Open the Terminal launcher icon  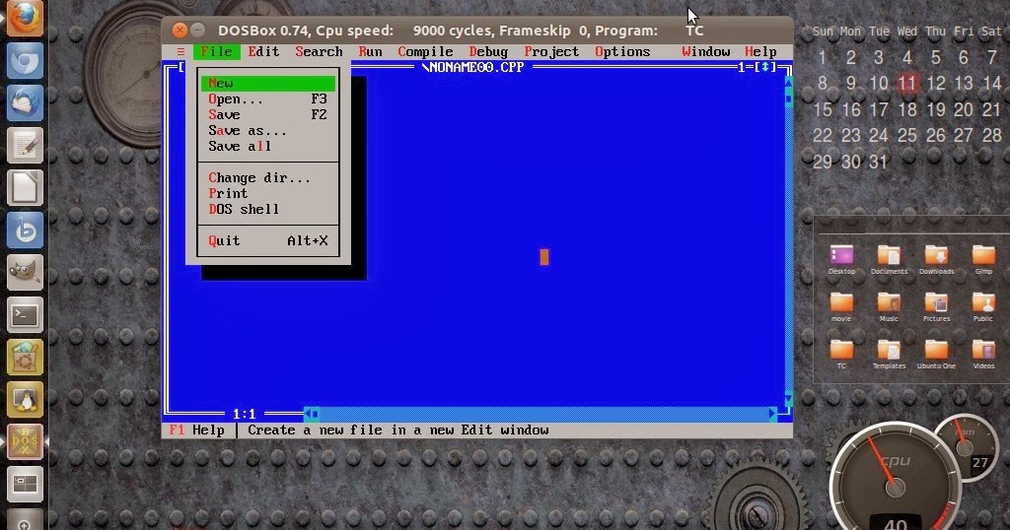point(25,314)
